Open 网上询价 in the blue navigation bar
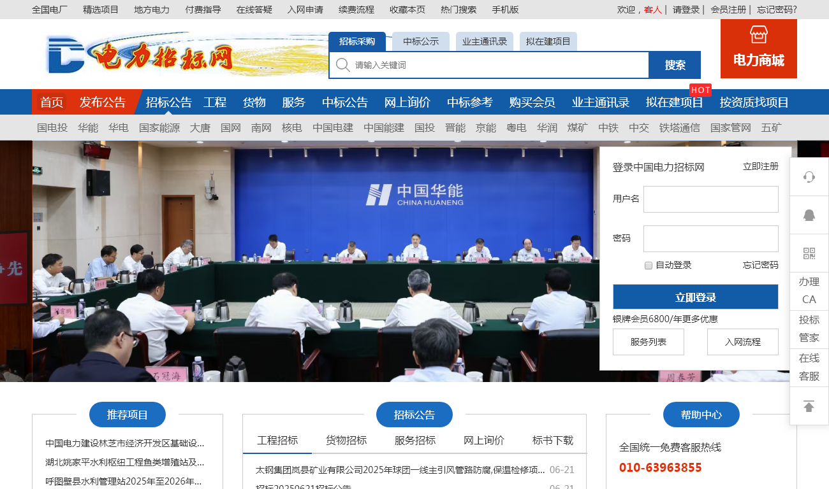 point(407,102)
